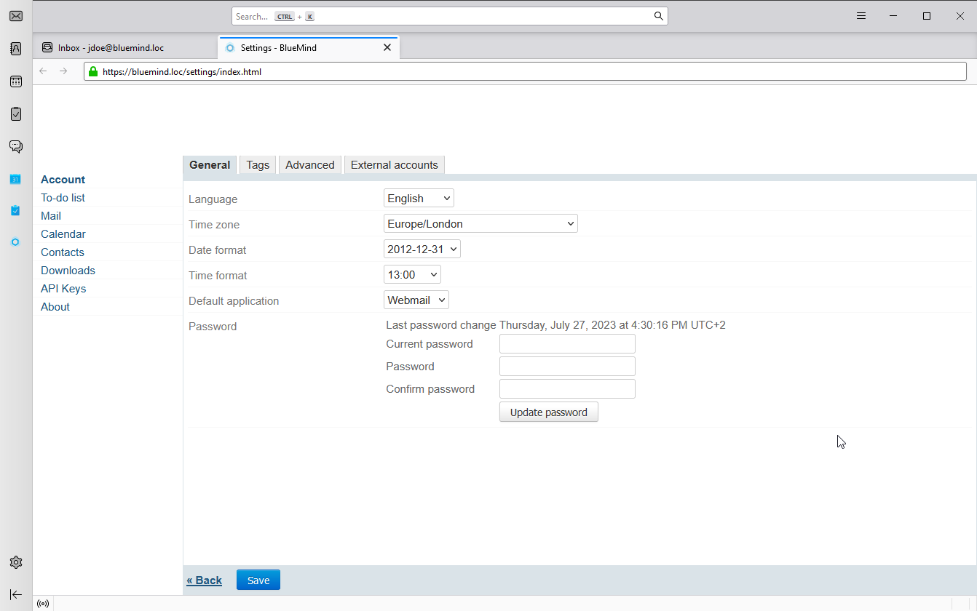Open the Chat sidebar icon
977x611 pixels.
coord(15,146)
